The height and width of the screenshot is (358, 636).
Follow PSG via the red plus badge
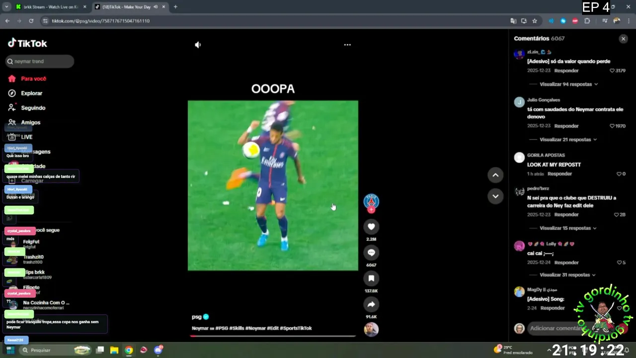371,210
